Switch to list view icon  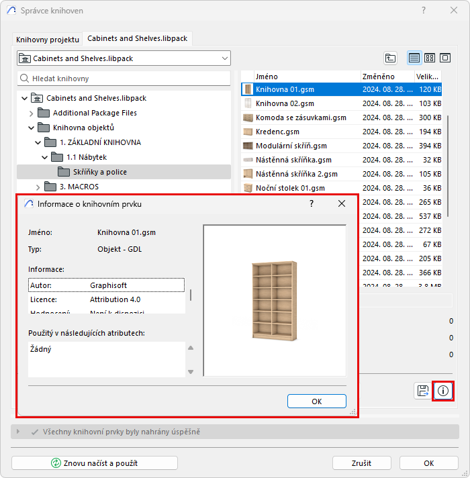pyautogui.click(x=414, y=58)
